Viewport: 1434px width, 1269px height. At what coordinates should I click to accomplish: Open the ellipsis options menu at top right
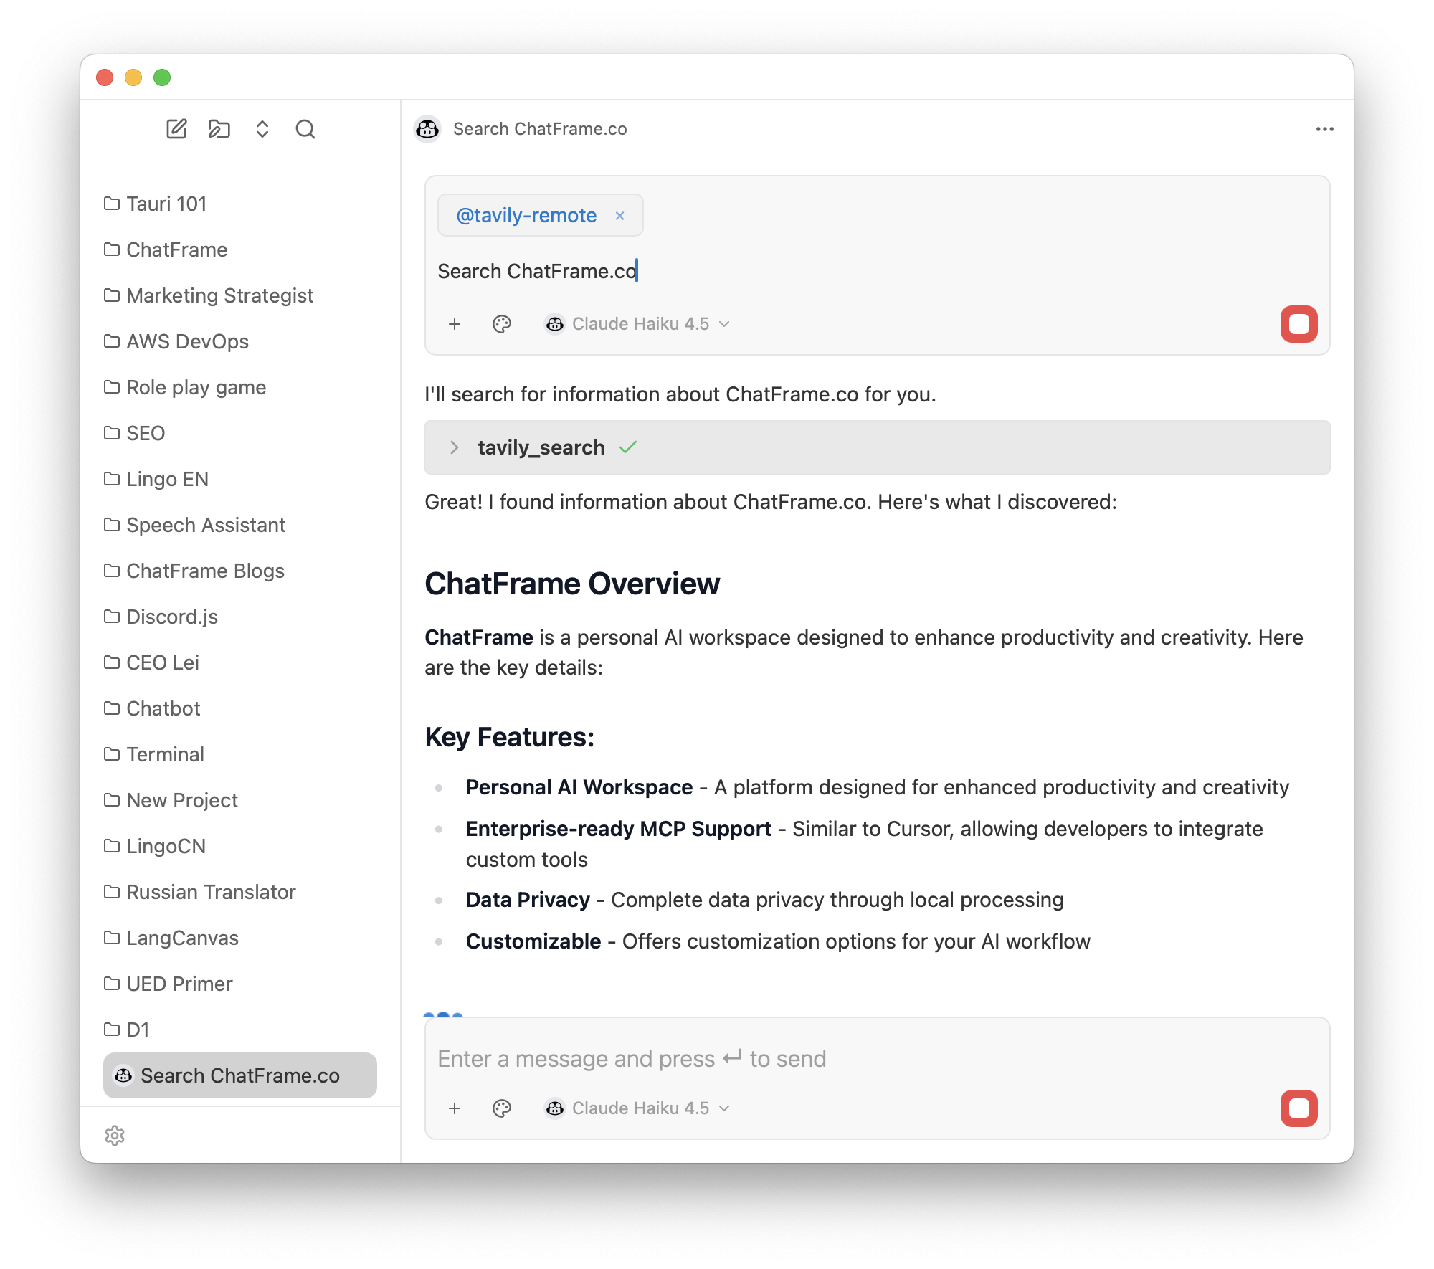click(x=1325, y=129)
